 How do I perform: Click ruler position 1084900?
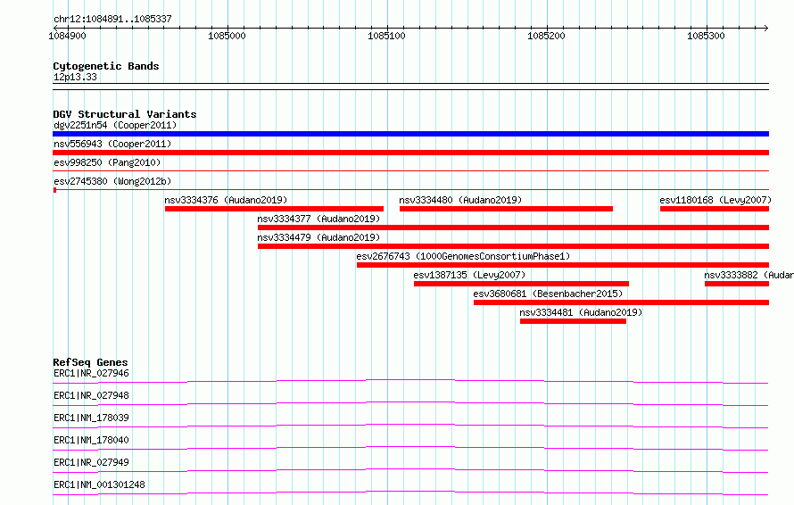(x=67, y=36)
